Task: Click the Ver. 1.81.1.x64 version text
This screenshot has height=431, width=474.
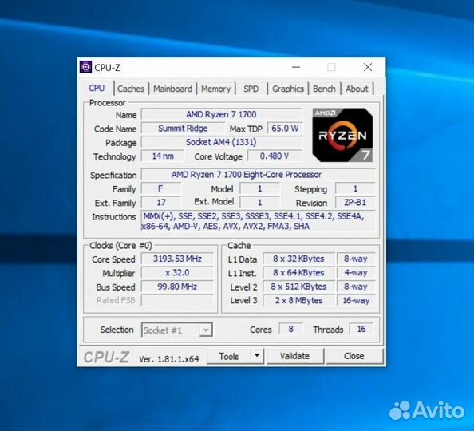Action: point(168,359)
